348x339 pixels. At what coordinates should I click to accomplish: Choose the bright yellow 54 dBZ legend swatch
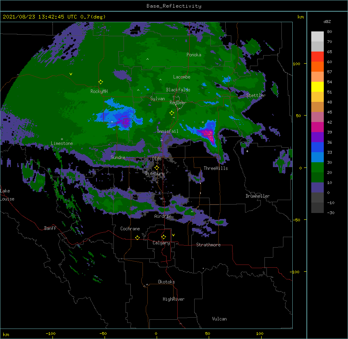point(317,87)
